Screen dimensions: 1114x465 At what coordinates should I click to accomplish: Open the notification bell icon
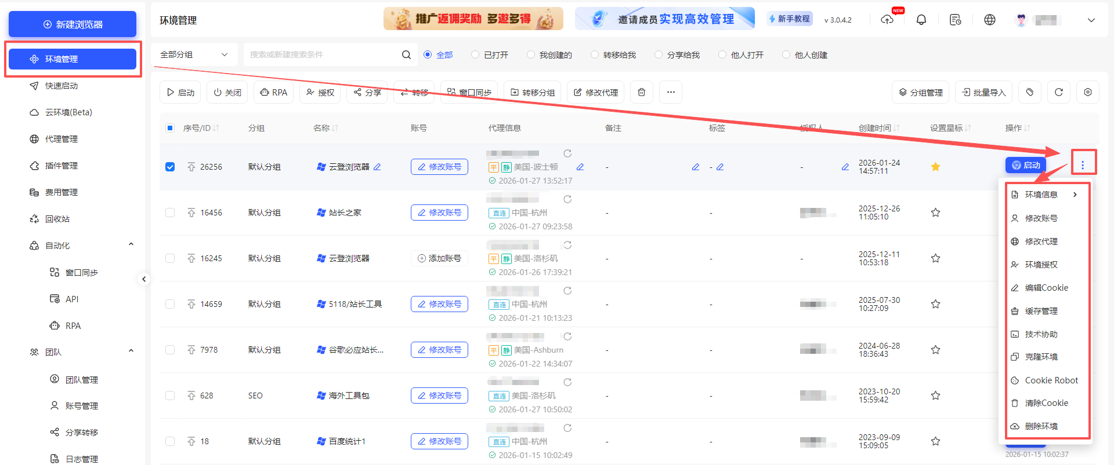coord(921,20)
